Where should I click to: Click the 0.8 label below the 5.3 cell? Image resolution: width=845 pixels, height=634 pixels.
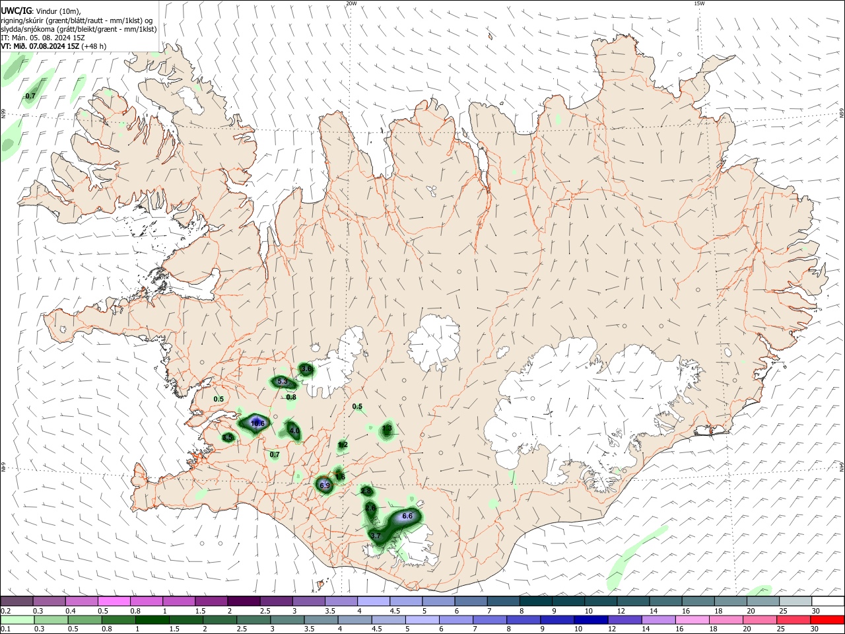[291, 397]
